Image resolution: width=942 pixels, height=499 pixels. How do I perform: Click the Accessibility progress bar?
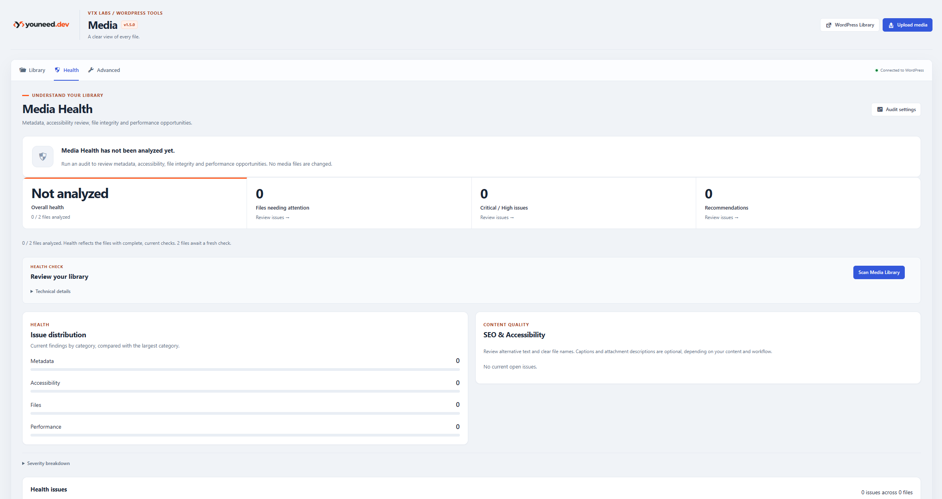(245, 391)
